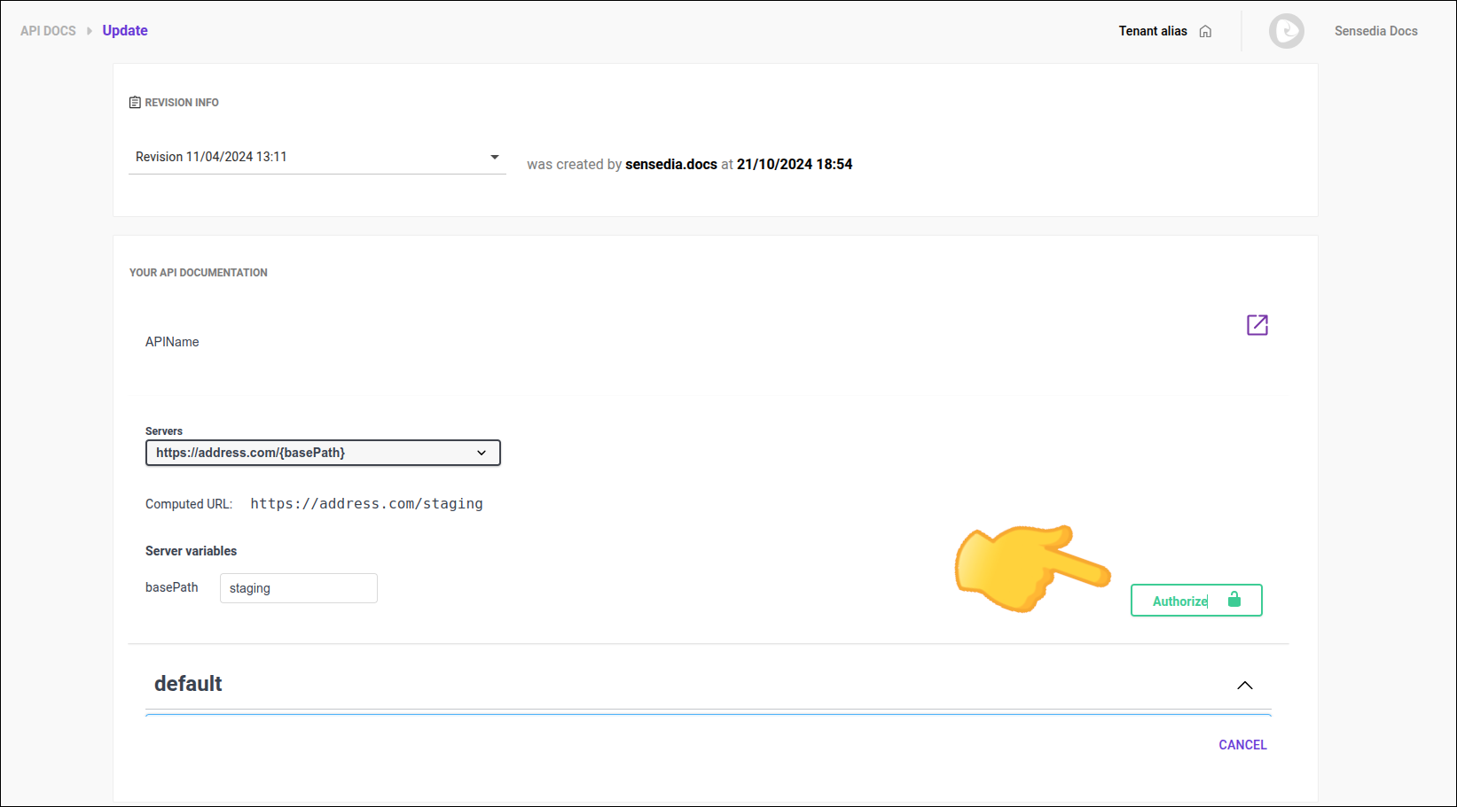Image resolution: width=1457 pixels, height=807 pixels.
Task: Open the Servers address dropdown
Action: point(322,453)
